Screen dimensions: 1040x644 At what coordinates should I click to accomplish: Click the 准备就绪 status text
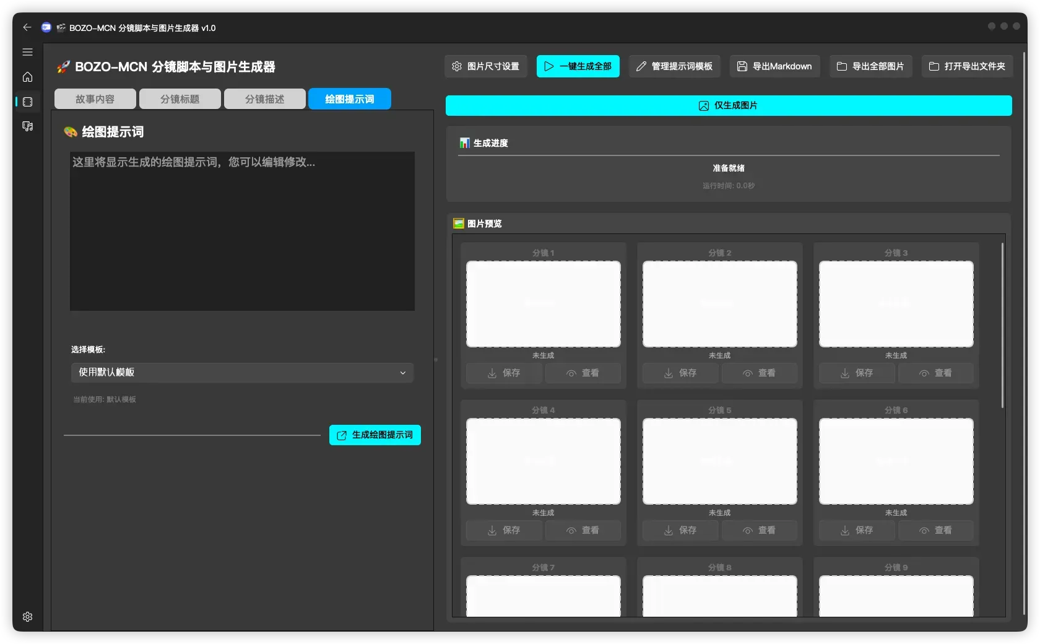pyautogui.click(x=729, y=168)
